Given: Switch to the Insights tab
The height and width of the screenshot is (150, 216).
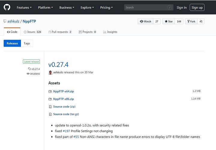Looking at the screenshot, I should (110, 32).
